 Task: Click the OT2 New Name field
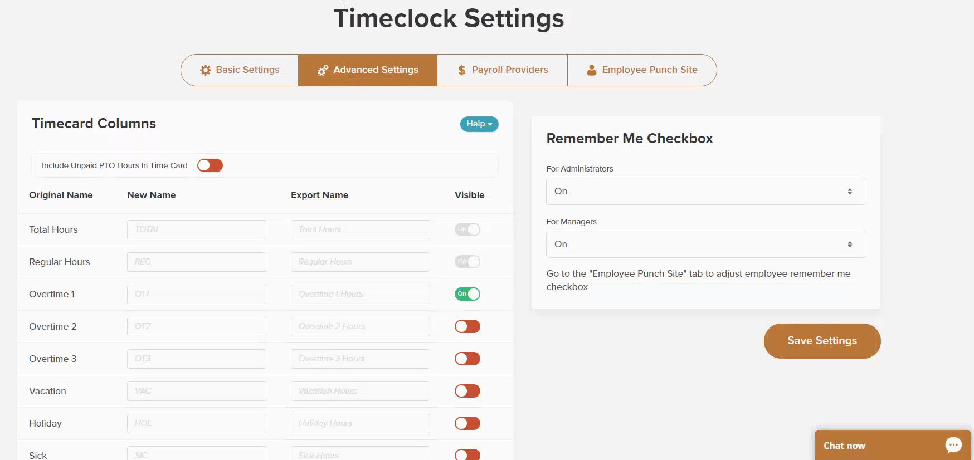pyautogui.click(x=196, y=326)
